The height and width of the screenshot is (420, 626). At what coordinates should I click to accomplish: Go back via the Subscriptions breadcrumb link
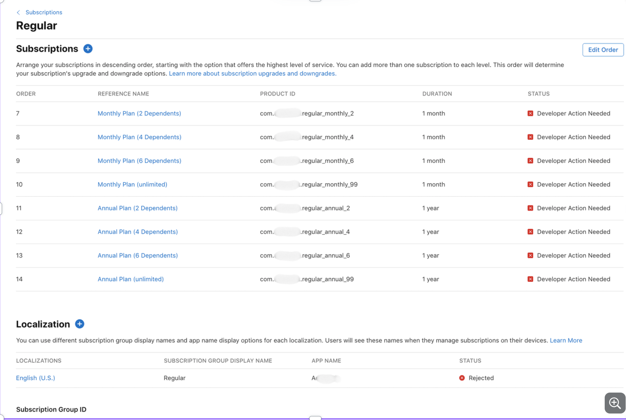click(x=44, y=13)
